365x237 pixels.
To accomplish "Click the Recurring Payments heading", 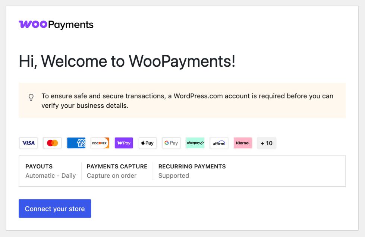I will point(192,167).
